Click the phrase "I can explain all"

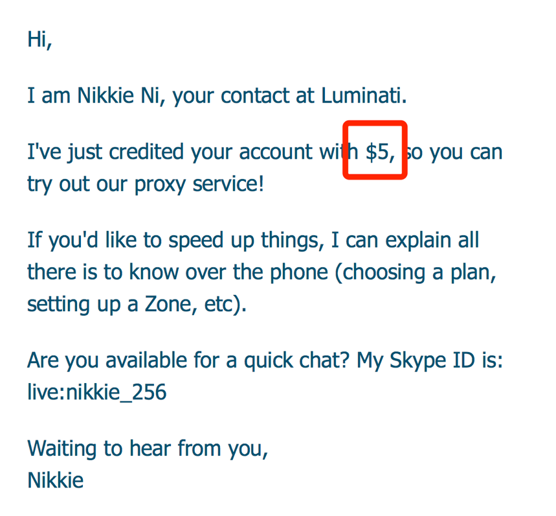click(405, 240)
